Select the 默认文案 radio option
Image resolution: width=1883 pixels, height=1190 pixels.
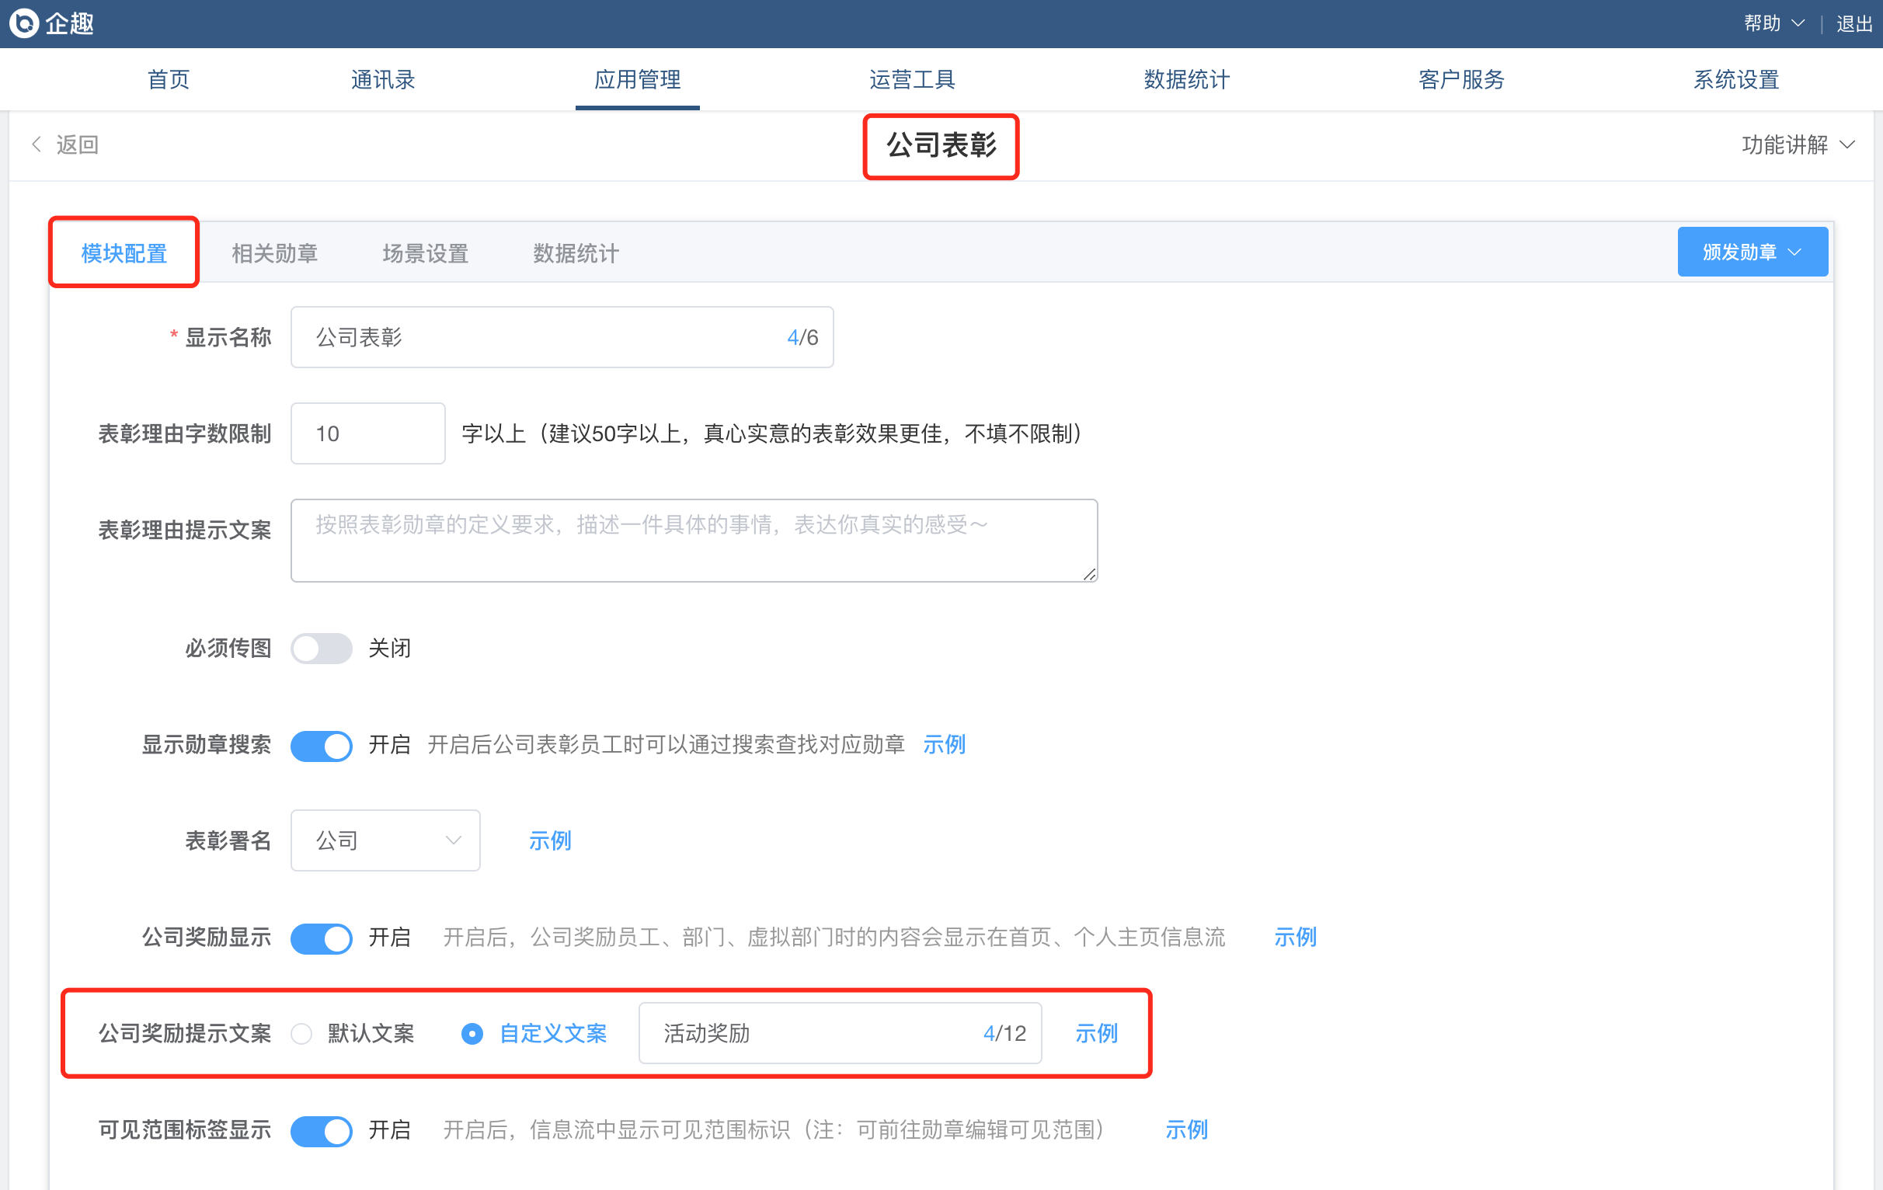click(x=302, y=1034)
